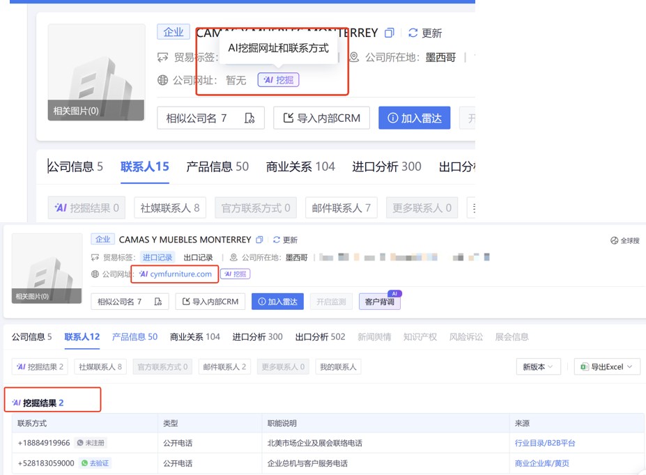The image size is (646, 475).
Task: Open 进口分析 300 tab in the enlarged view
Action: (387, 166)
